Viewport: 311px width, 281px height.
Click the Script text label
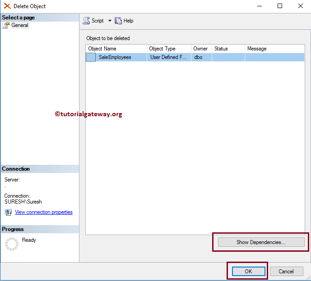(97, 21)
